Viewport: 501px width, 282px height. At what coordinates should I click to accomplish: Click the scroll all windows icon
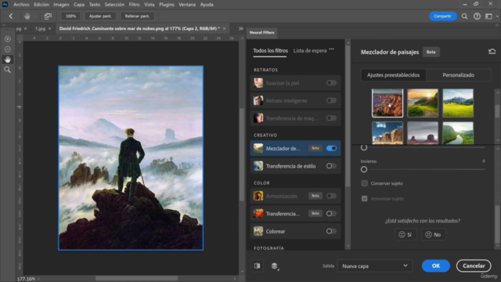(x=48, y=16)
